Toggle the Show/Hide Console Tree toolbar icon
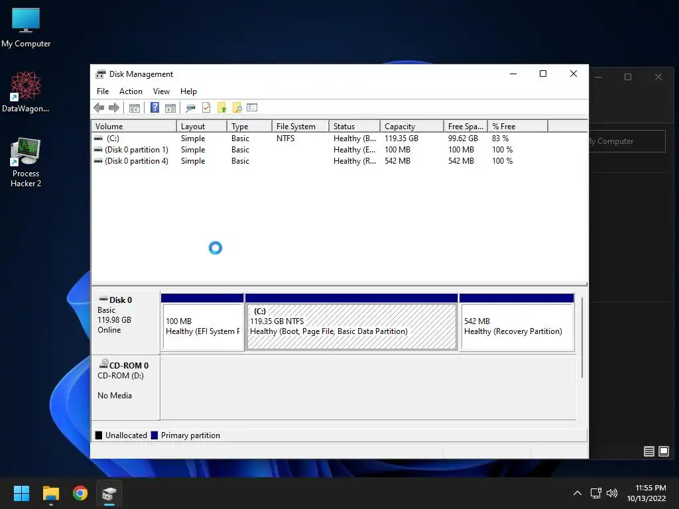This screenshot has height=509, width=679. pyautogui.click(x=135, y=108)
